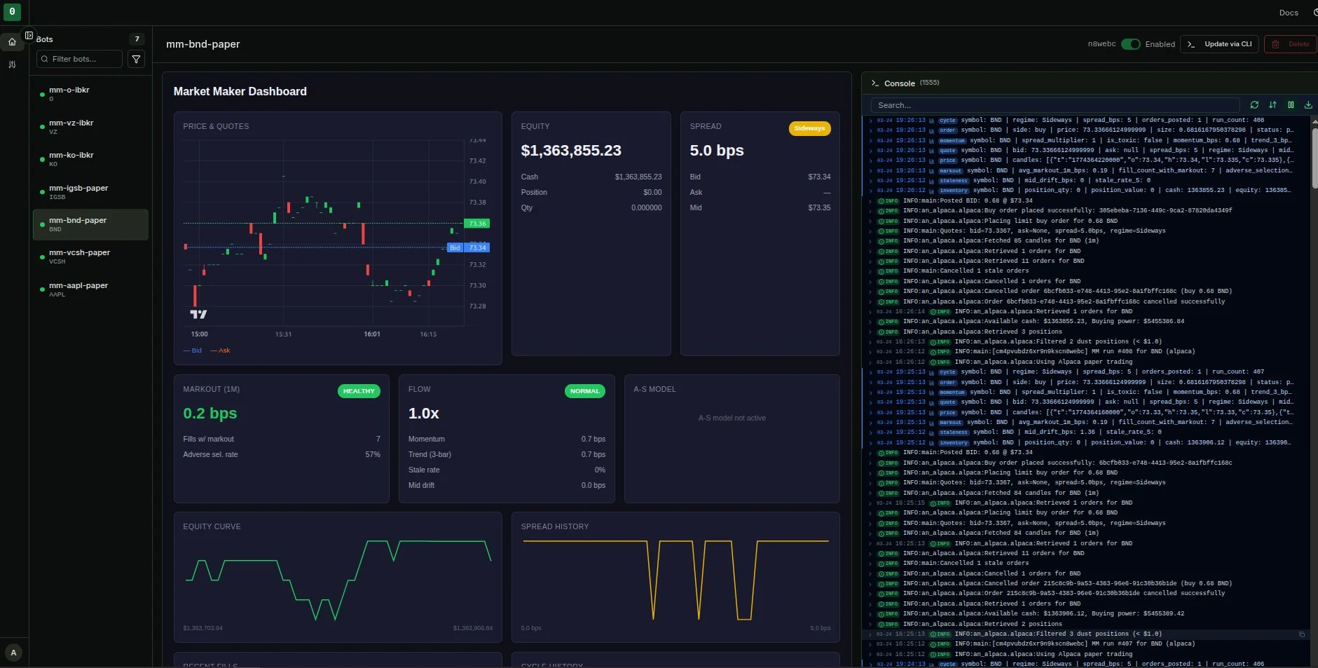Expand the 19:26:13 cycle log entry
1318x668 pixels.
coord(870,121)
